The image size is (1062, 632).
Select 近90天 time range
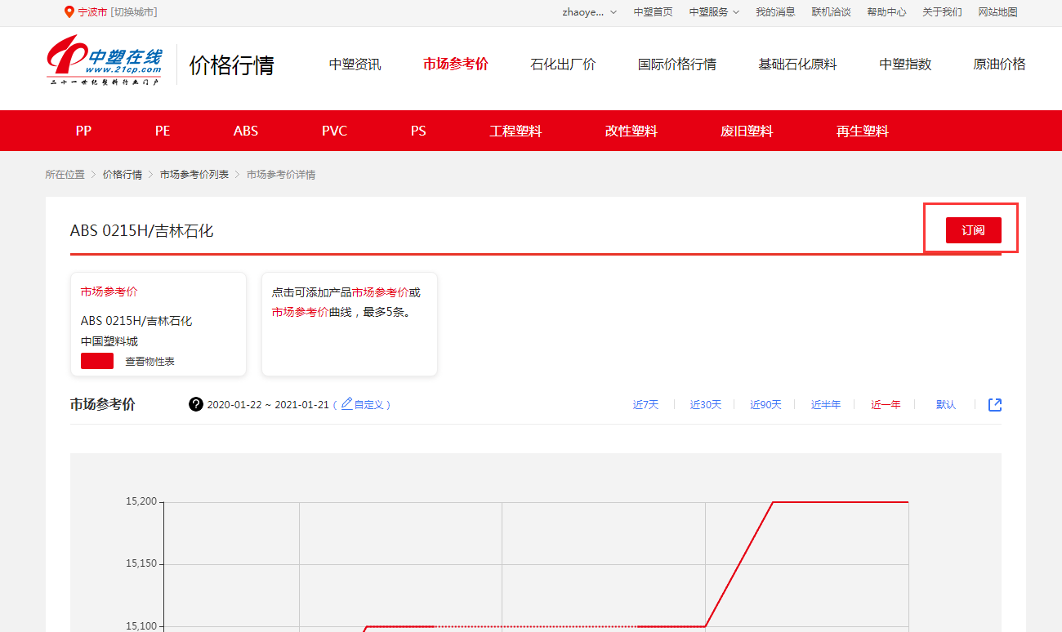click(765, 404)
